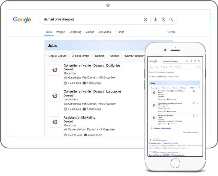Select the 'À plein temps' filter chip on tablet
This screenshot has height=176, width=218.
pyautogui.click(x=80, y=56)
